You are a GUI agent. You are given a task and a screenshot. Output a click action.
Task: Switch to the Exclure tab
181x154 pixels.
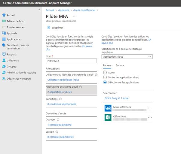click(120, 65)
